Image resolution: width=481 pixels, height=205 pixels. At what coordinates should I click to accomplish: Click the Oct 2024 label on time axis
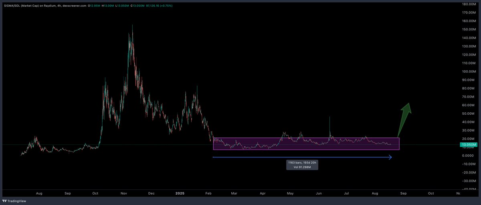tap(95, 193)
